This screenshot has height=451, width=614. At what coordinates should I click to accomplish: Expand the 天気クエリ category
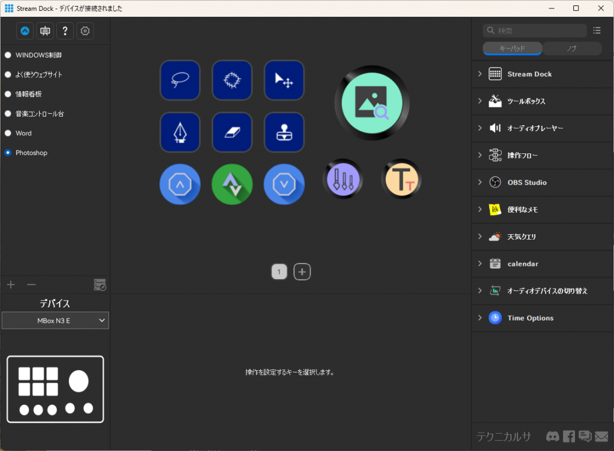tap(542, 237)
